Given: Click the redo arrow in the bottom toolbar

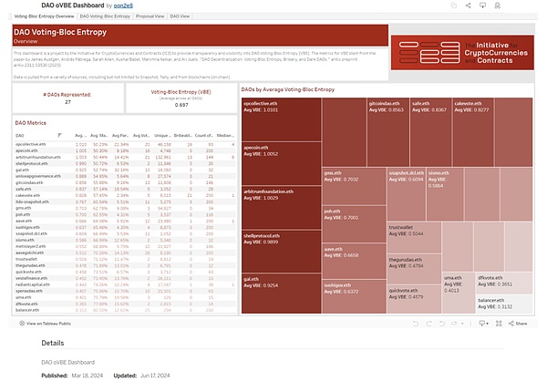Looking at the screenshot, I should pos(428,324).
